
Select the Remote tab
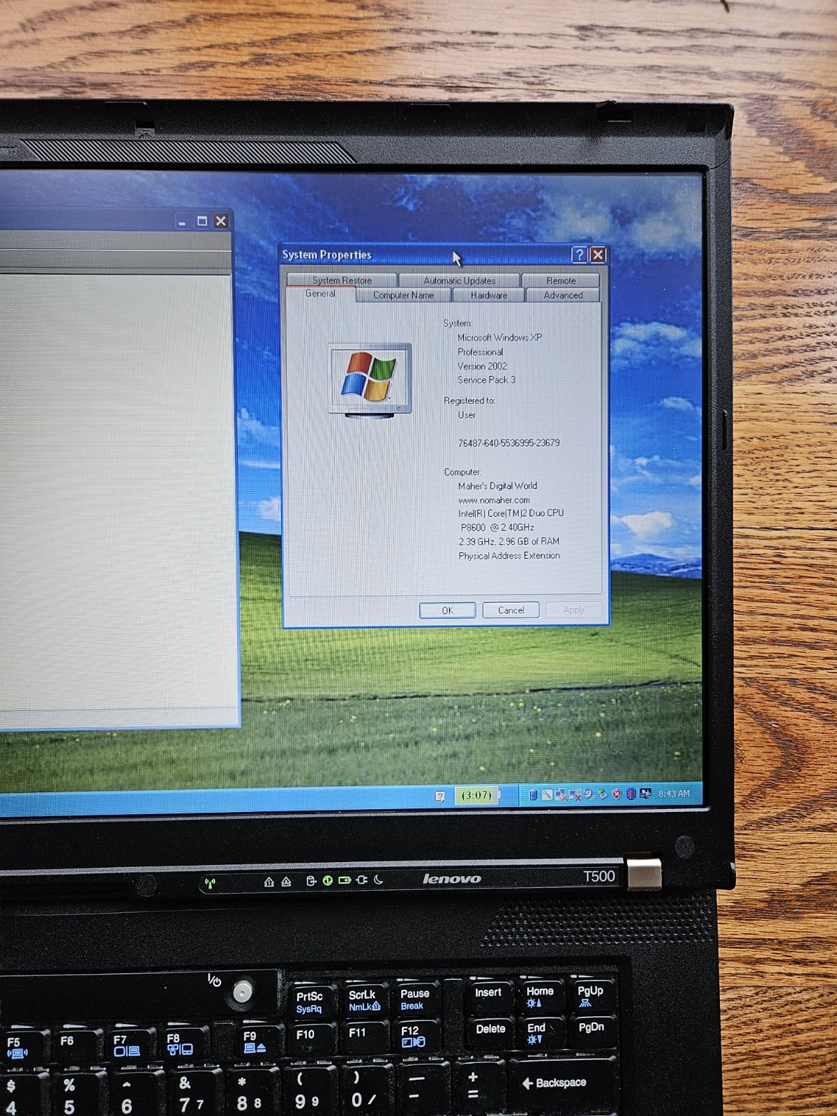(561, 280)
